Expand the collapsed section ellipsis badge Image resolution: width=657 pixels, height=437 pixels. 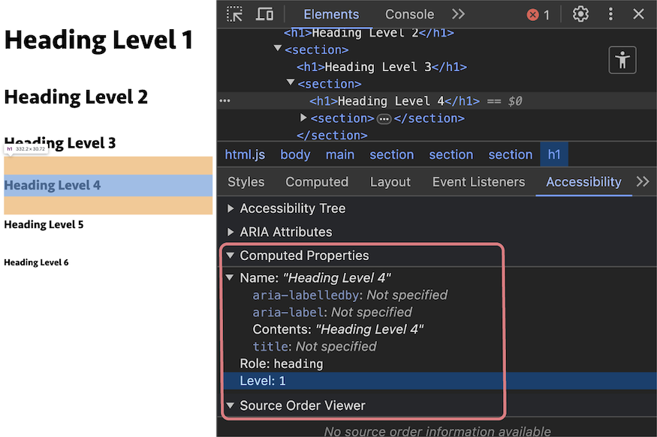[384, 119]
